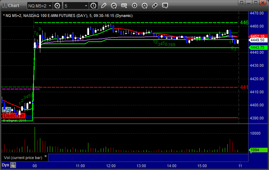Screen dimensions: 269x170
Task: Maximize the chart window
Action: (256, 2)
